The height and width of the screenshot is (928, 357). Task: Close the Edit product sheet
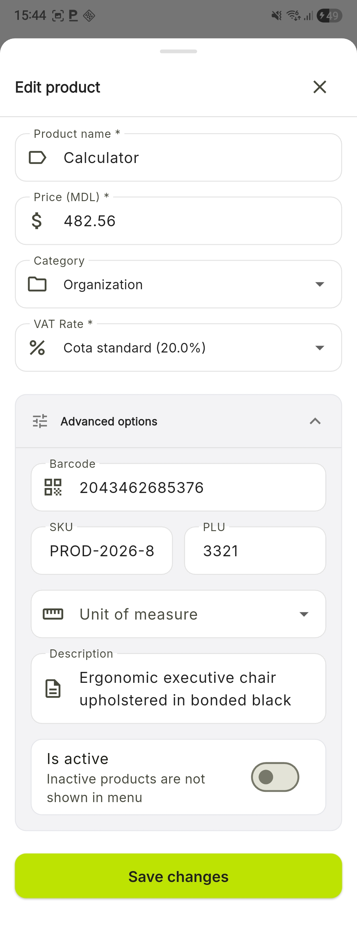point(320,87)
